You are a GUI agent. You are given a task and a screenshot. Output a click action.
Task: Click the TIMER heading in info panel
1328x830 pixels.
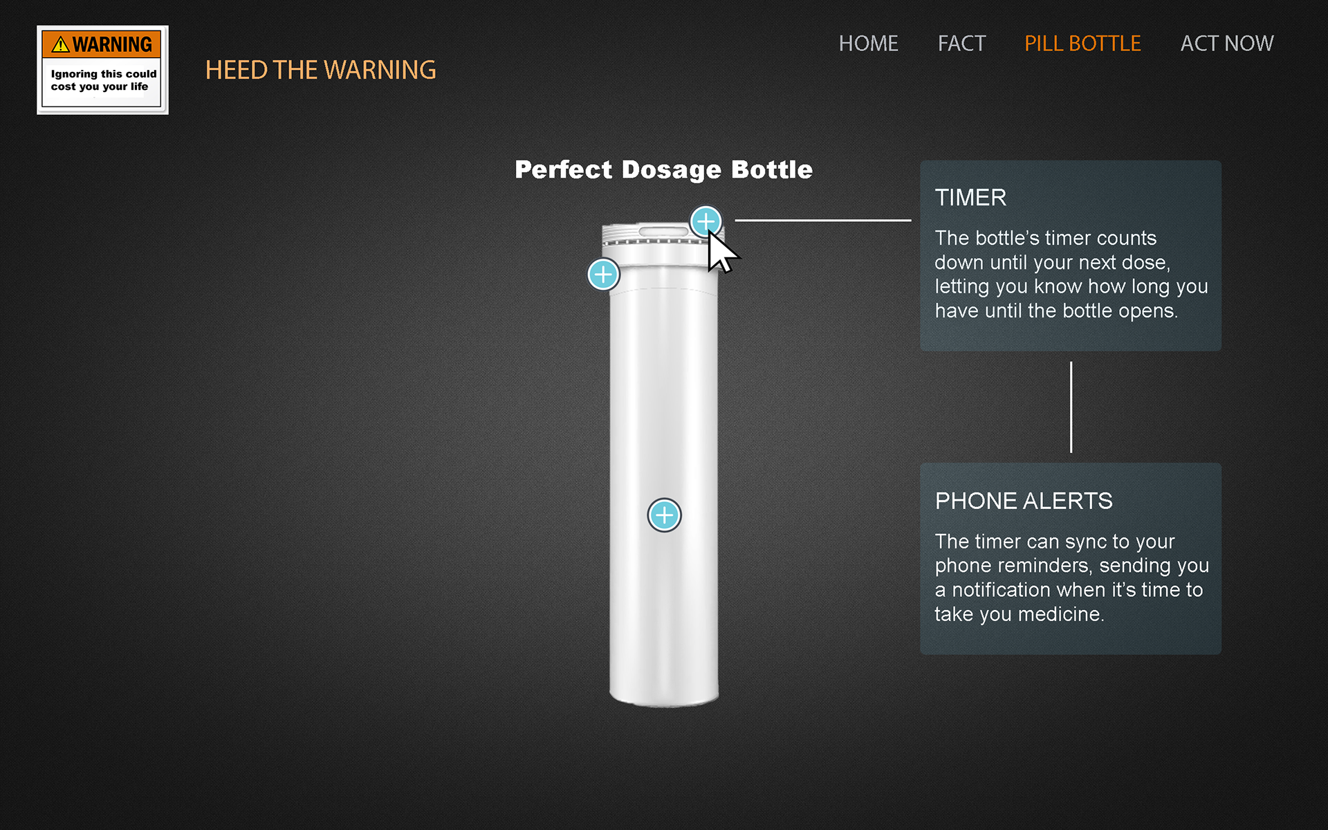point(970,198)
